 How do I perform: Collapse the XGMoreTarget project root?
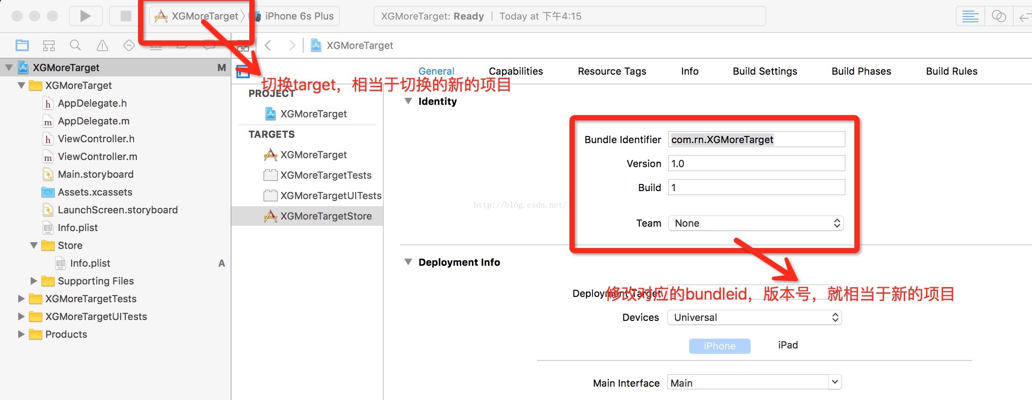coord(8,68)
